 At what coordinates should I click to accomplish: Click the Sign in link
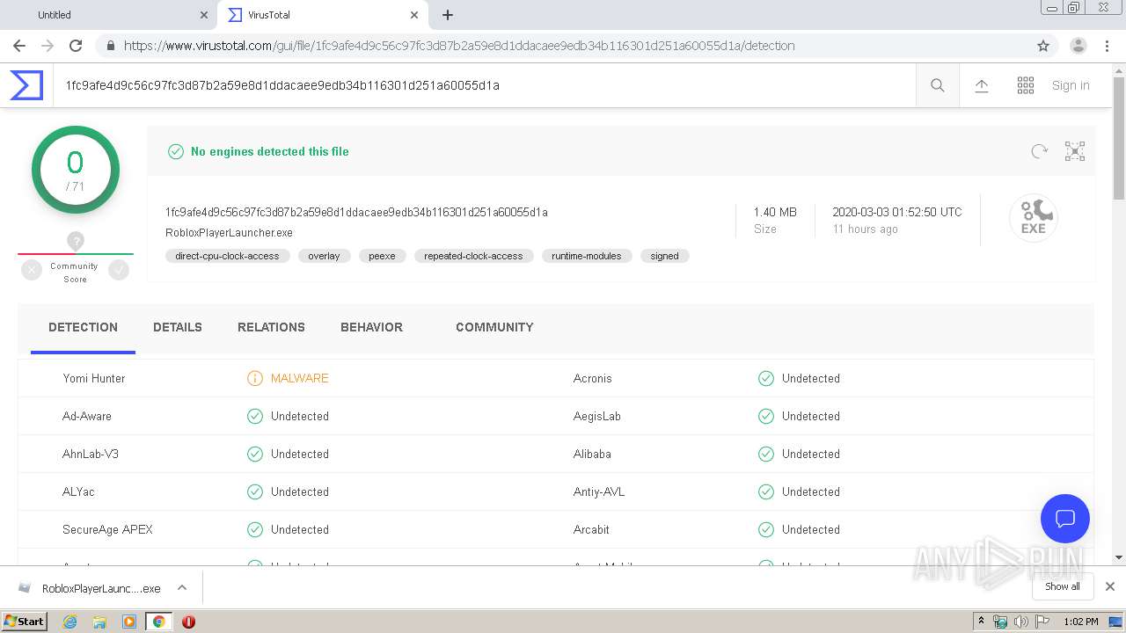(1071, 85)
